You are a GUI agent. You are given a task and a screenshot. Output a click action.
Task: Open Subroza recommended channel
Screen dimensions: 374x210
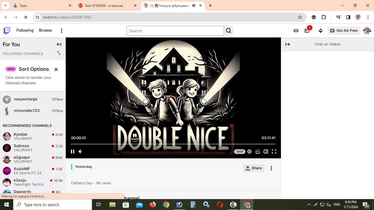click(x=33, y=148)
